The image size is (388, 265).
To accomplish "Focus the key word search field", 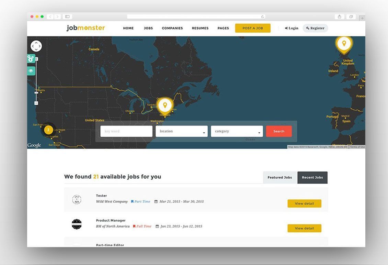I will pos(126,131).
